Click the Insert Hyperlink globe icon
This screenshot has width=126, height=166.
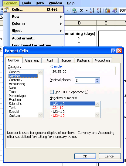(x=75, y=11)
